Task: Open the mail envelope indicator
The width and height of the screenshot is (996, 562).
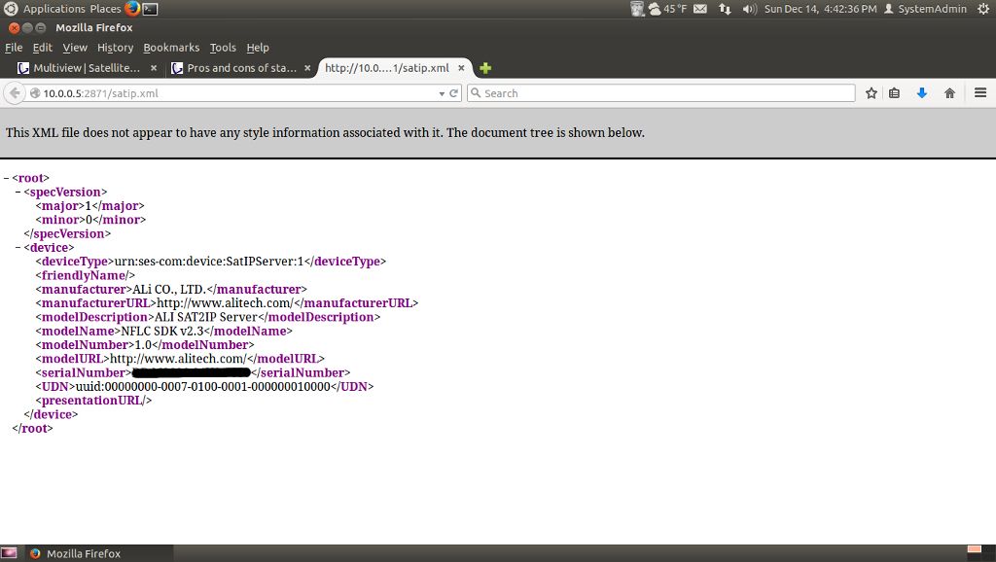Action: [700, 9]
